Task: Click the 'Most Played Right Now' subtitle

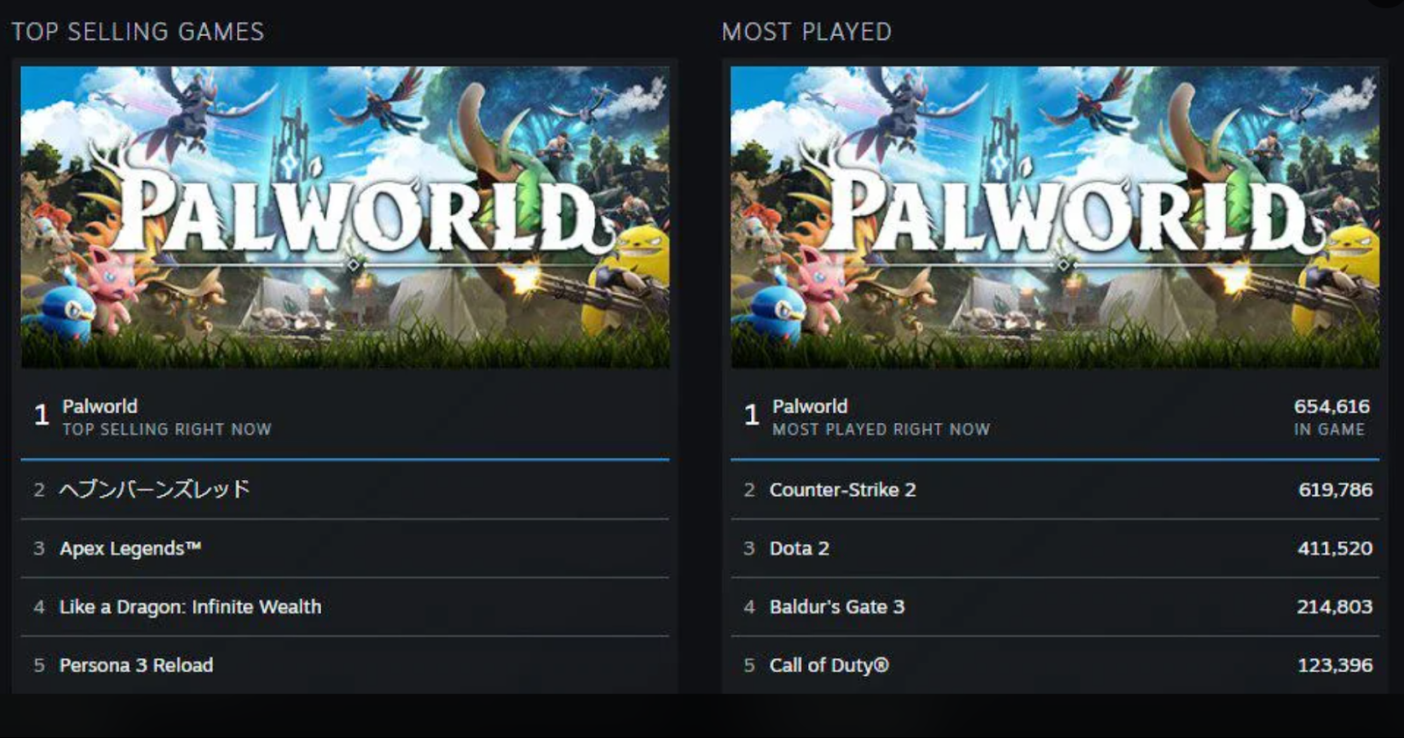Action: click(x=881, y=429)
